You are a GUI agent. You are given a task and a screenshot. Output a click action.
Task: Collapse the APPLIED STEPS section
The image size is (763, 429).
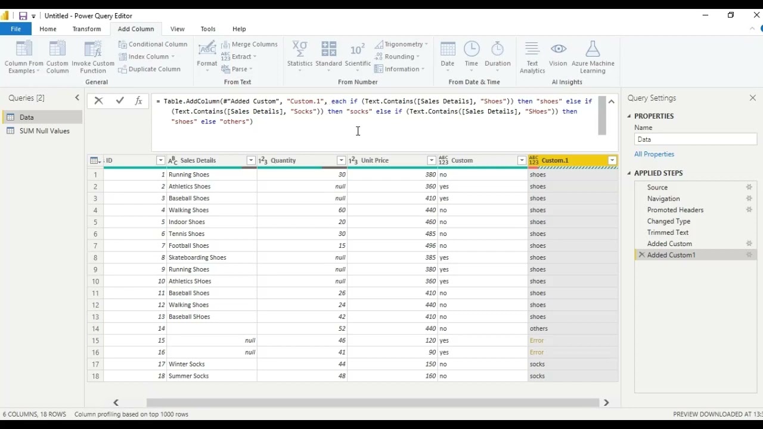click(629, 173)
